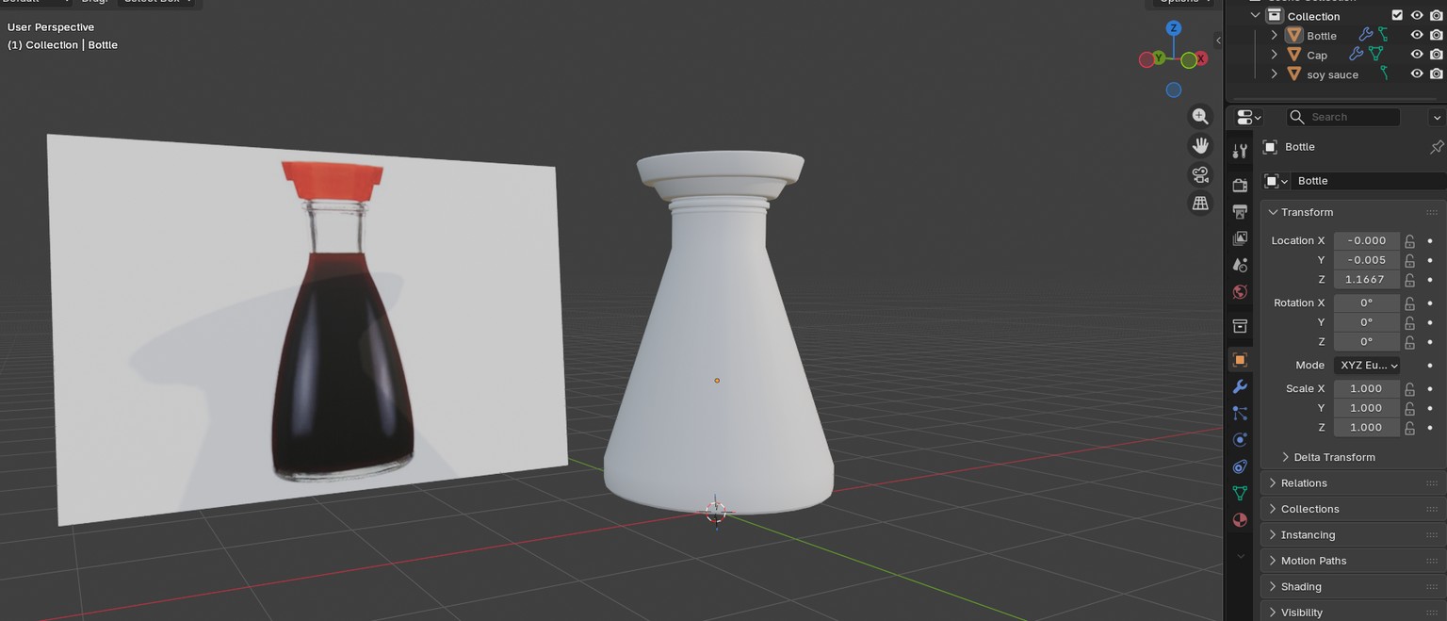Image resolution: width=1447 pixels, height=621 pixels.
Task: Click the Bottle object name field
Action: 1368,181
